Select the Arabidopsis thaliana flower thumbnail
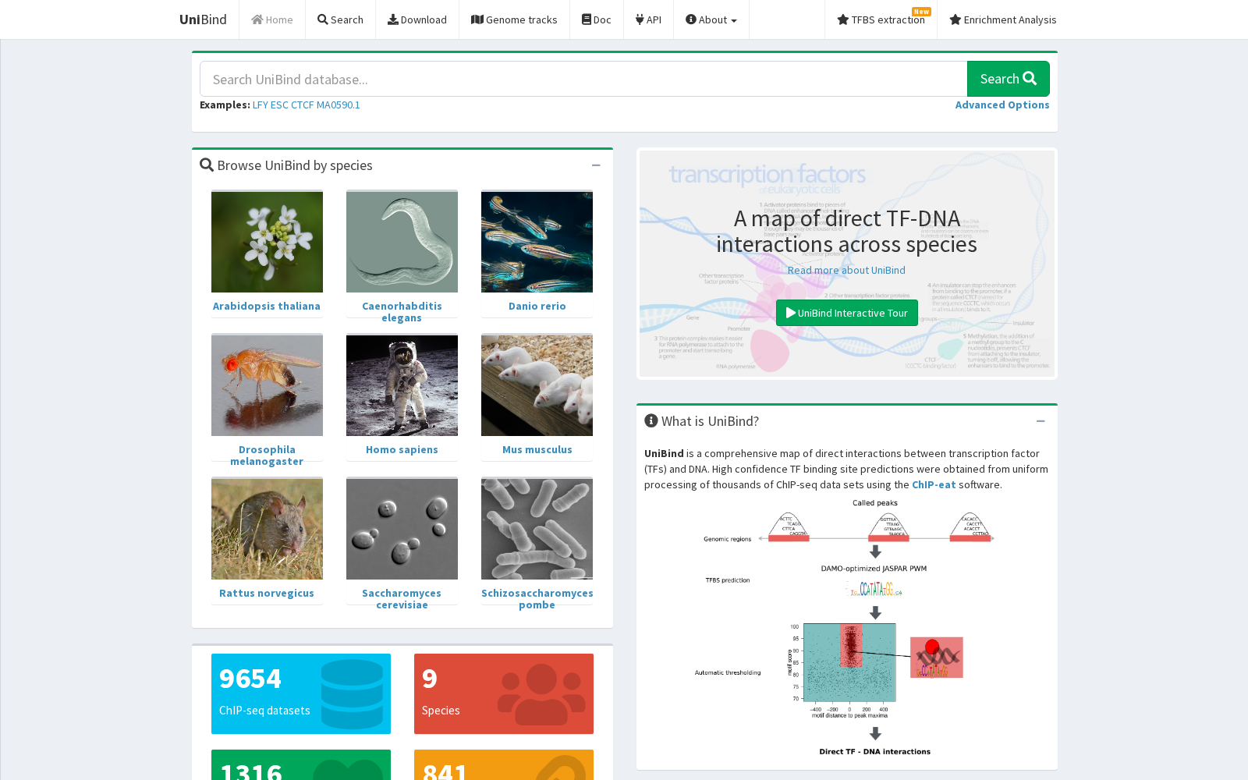 click(x=267, y=242)
